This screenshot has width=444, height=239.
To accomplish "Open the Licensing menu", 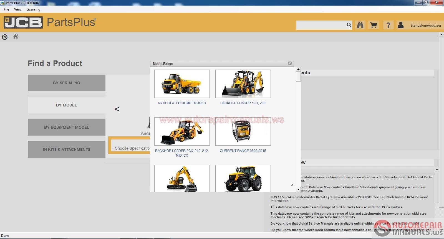I will pos(33,9).
